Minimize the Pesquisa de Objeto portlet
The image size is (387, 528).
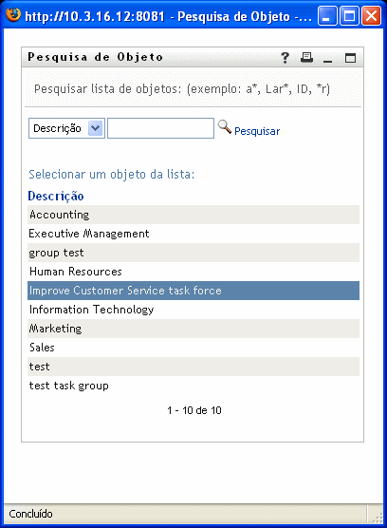(x=327, y=61)
